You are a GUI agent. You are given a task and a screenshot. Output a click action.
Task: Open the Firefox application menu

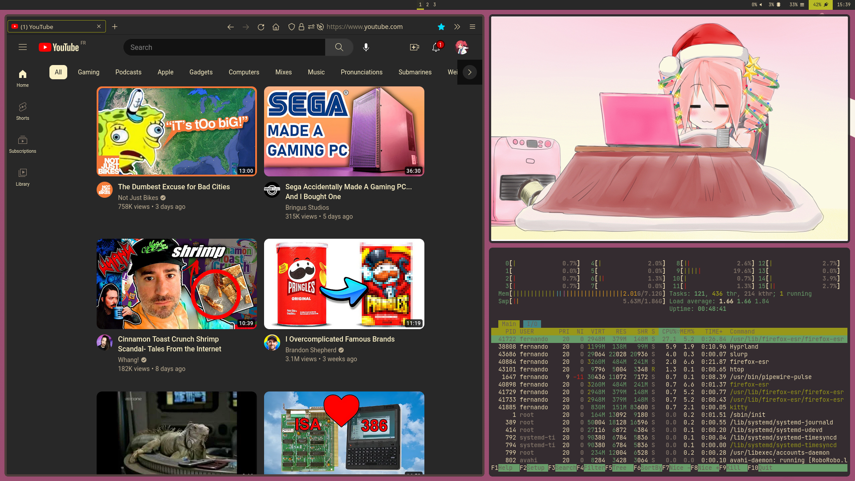[x=472, y=27]
